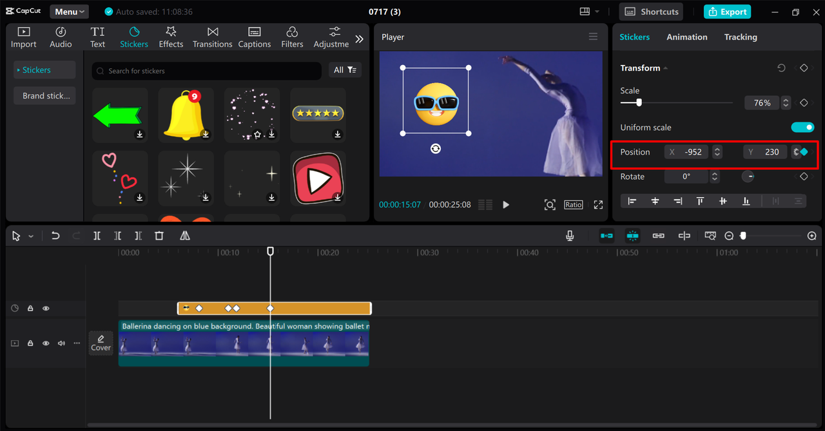Click the Position Y value field
Image resolution: width=825 pixels, height=431 pixels.
765,152
